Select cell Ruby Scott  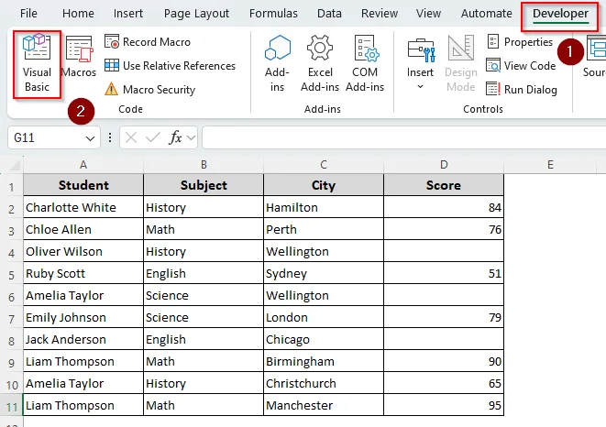pyautogui.click(x=83, y=273)
